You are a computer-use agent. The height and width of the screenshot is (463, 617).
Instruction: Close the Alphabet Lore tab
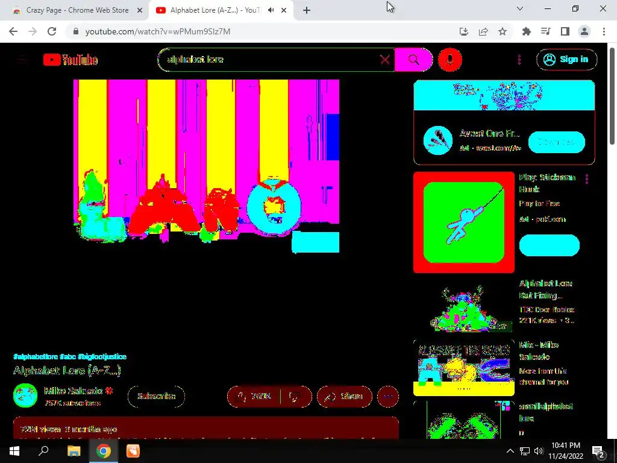point(284,10)
